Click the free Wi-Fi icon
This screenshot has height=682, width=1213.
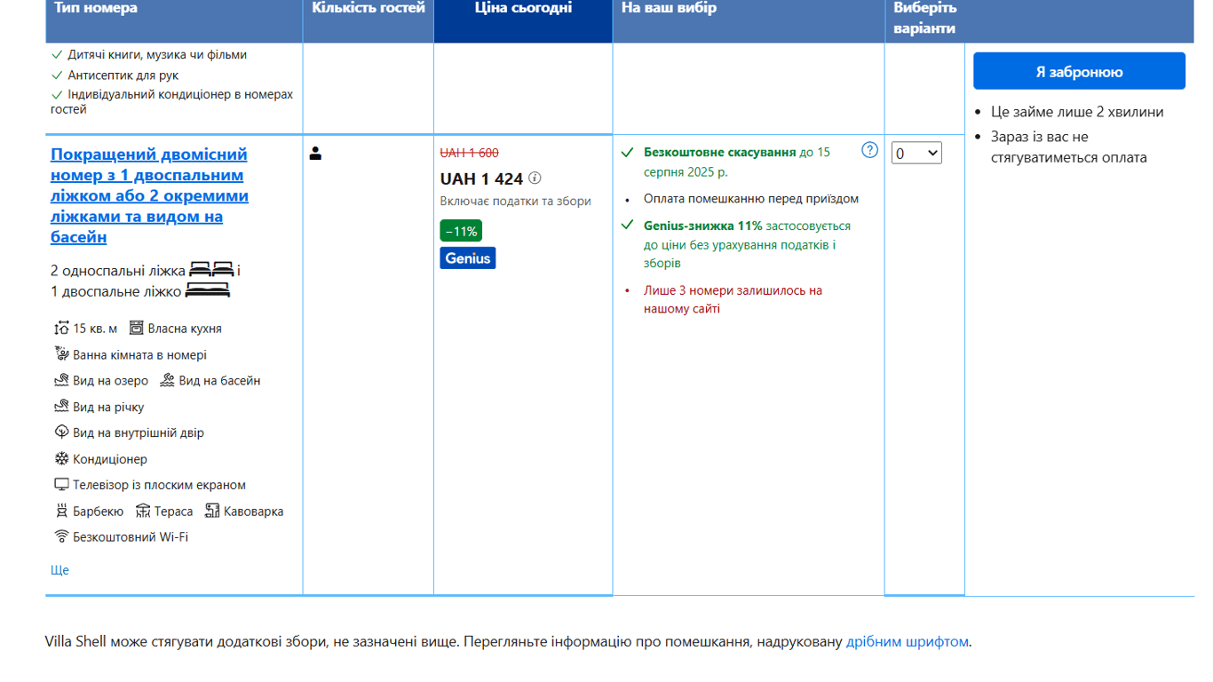[61, 536]
